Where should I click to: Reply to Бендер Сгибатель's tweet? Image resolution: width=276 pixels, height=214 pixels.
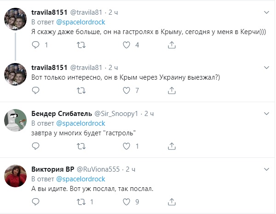(x=36, y=146)
